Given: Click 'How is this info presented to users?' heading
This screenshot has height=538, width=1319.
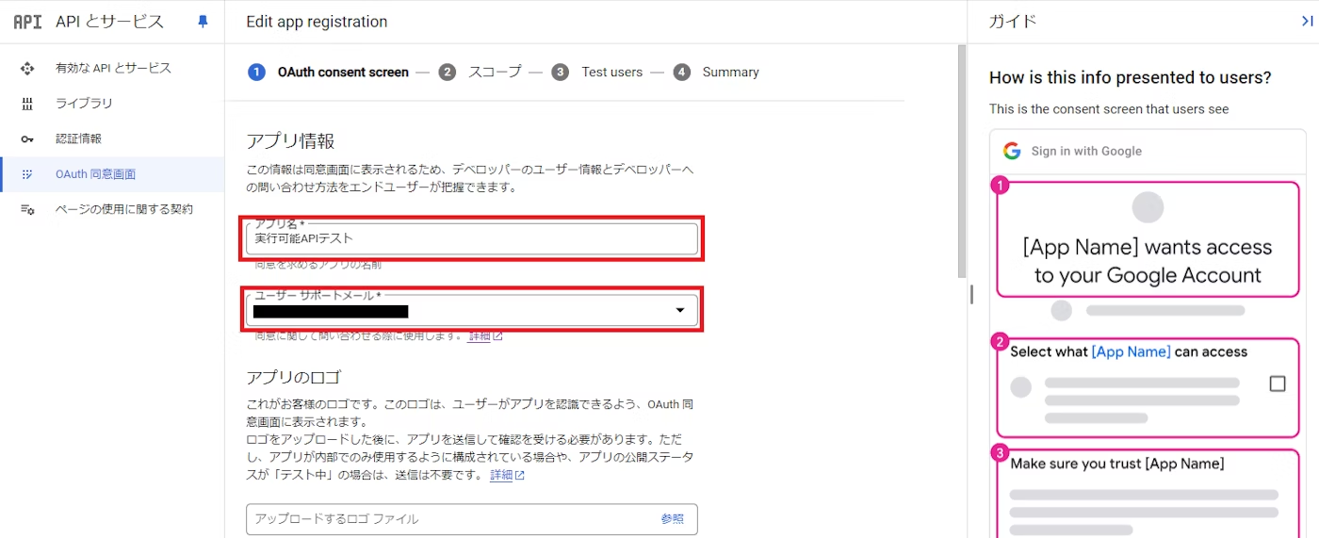Looking at the screenshot, I should (x=1130, y=78).
